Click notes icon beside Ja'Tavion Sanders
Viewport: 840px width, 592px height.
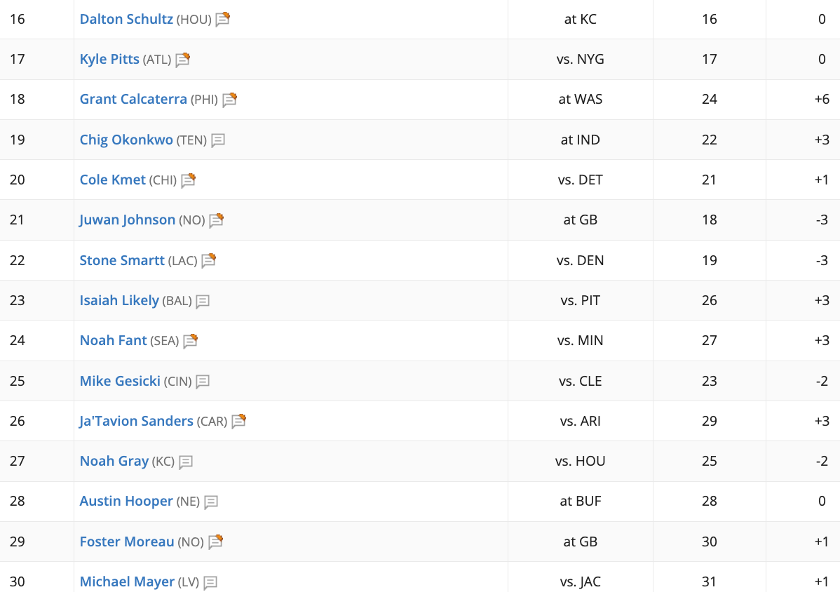238,422
